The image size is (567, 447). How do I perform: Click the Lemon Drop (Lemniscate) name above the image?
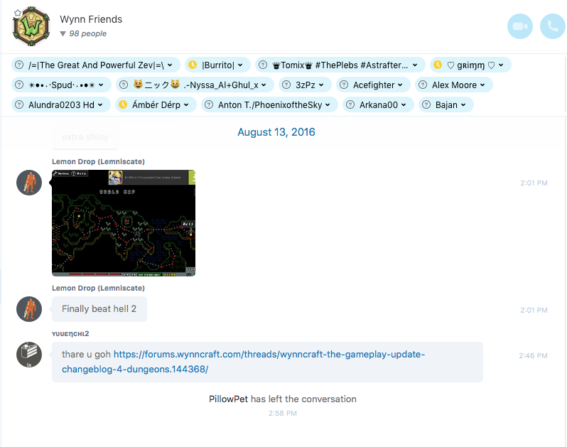(x=98, y=161)
